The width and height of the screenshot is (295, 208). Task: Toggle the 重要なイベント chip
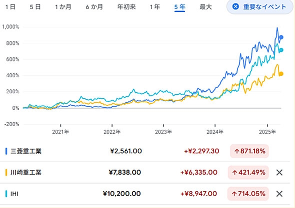260,7
